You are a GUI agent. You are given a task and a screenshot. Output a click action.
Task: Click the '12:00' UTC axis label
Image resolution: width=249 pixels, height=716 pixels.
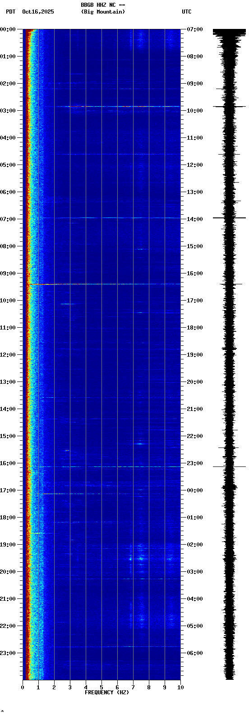tap(195, 165)
